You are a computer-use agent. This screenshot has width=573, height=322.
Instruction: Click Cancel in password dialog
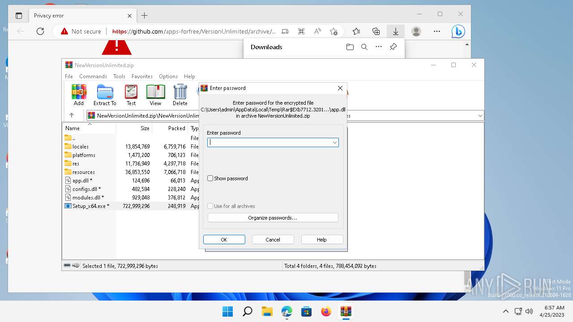click(273, 240)
